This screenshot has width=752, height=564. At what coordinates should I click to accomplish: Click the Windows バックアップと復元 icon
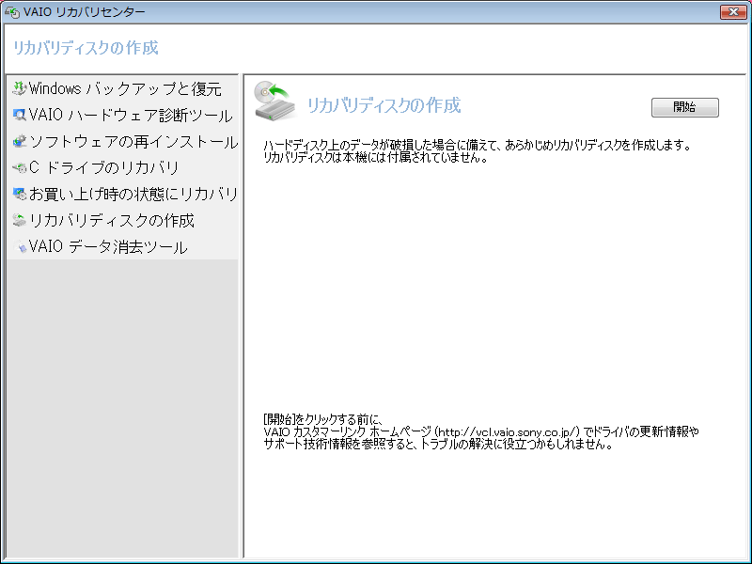[x=19, y=88]
